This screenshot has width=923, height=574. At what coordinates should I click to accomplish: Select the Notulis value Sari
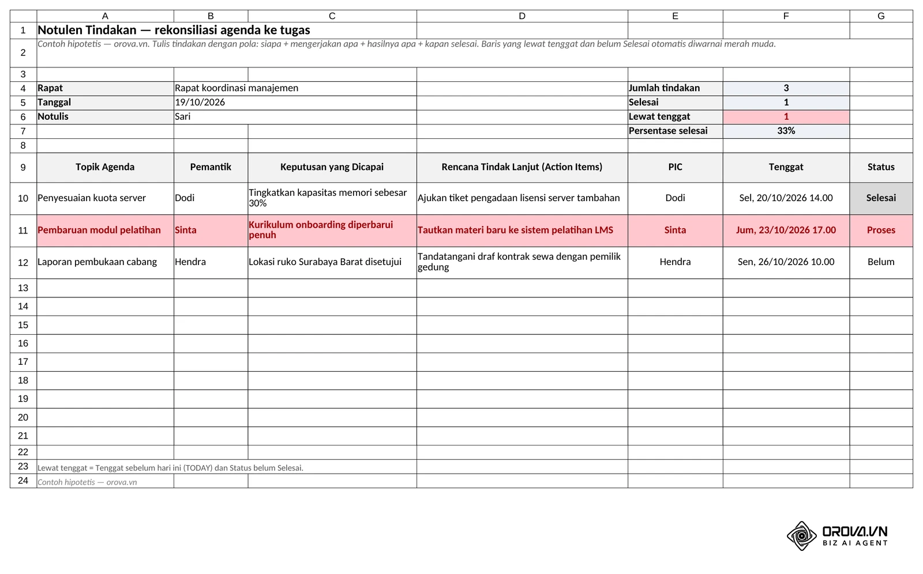tap(295, 117)
